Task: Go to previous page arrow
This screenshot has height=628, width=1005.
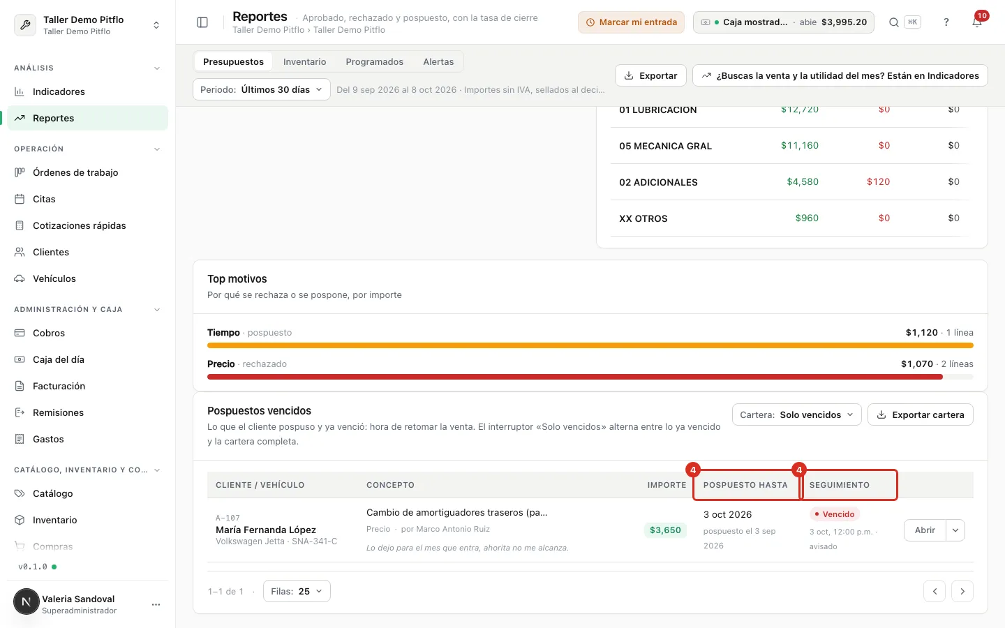Action: point(935,591)
